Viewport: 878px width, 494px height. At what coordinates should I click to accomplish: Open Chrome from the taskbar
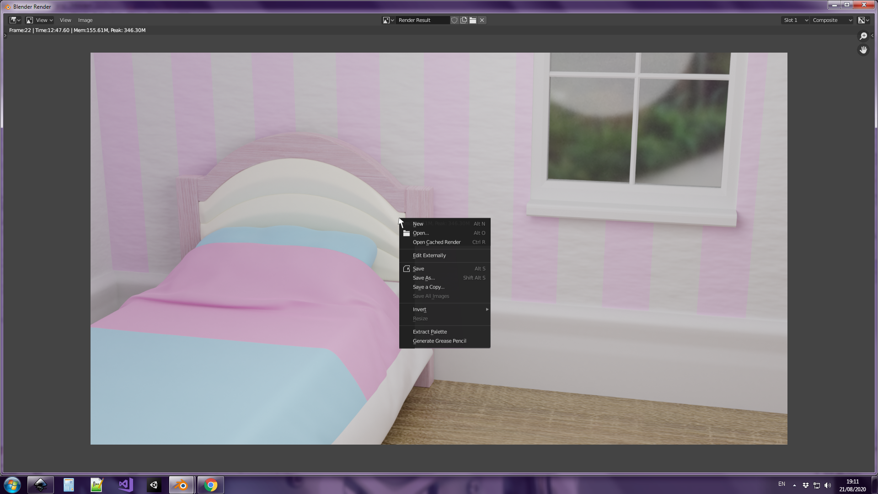tap(211, 485)
